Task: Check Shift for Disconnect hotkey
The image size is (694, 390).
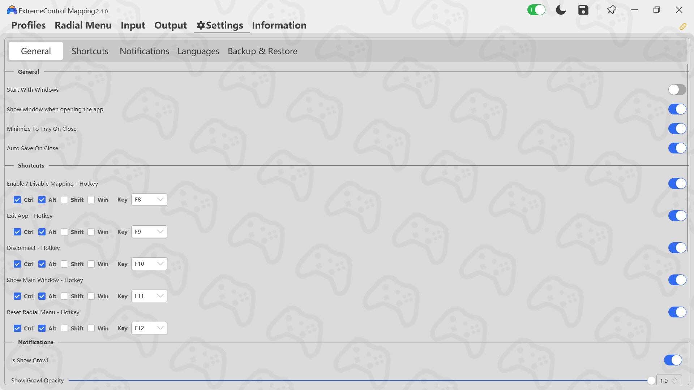Action: [64, 264]
